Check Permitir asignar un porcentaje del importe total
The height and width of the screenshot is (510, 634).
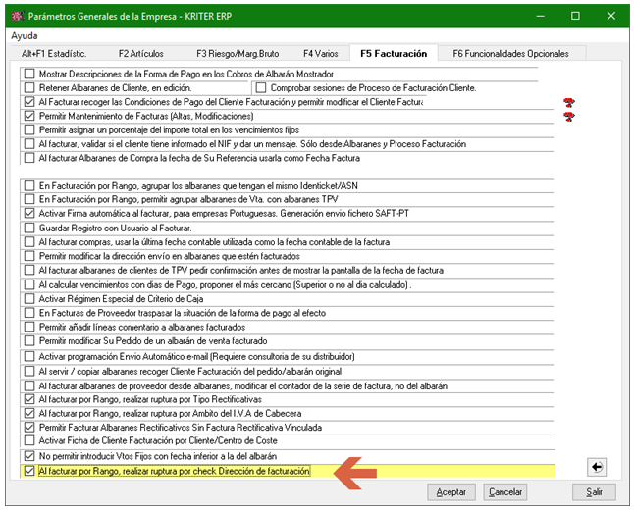[29, 130]
